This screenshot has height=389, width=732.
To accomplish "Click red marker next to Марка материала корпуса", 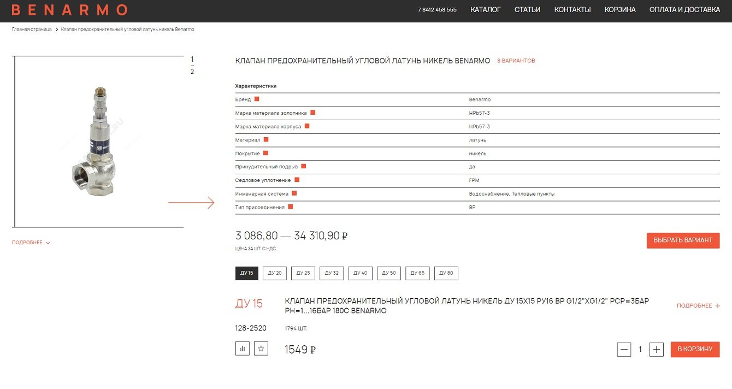I will [307, 126].
